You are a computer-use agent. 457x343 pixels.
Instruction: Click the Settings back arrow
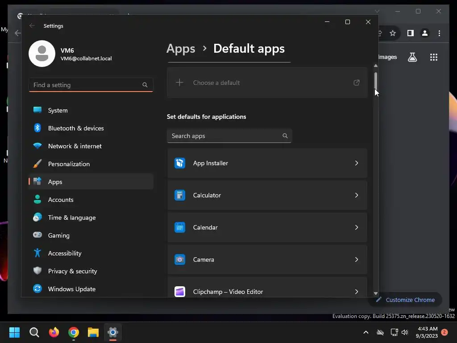click(x=32, y=25)
